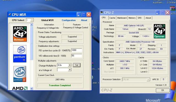The height and width of the screenshot is (102, 176).
Task: Click the Set multiplier button
Action: tap(77, 65)
